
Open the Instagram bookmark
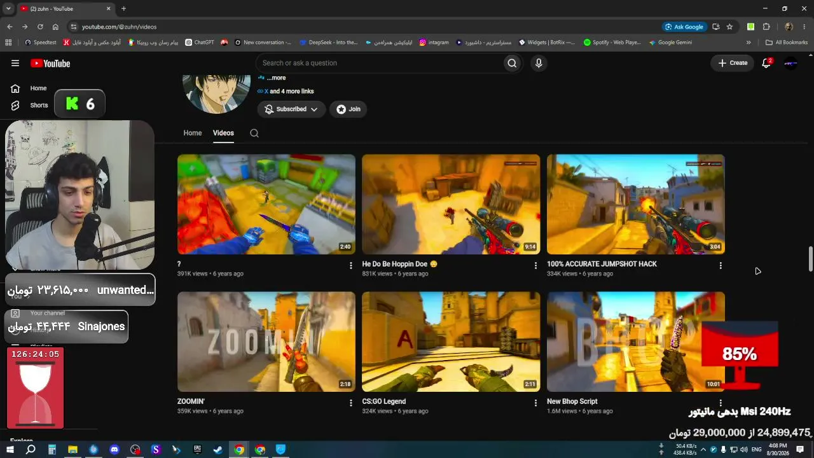tap(434, 43)
